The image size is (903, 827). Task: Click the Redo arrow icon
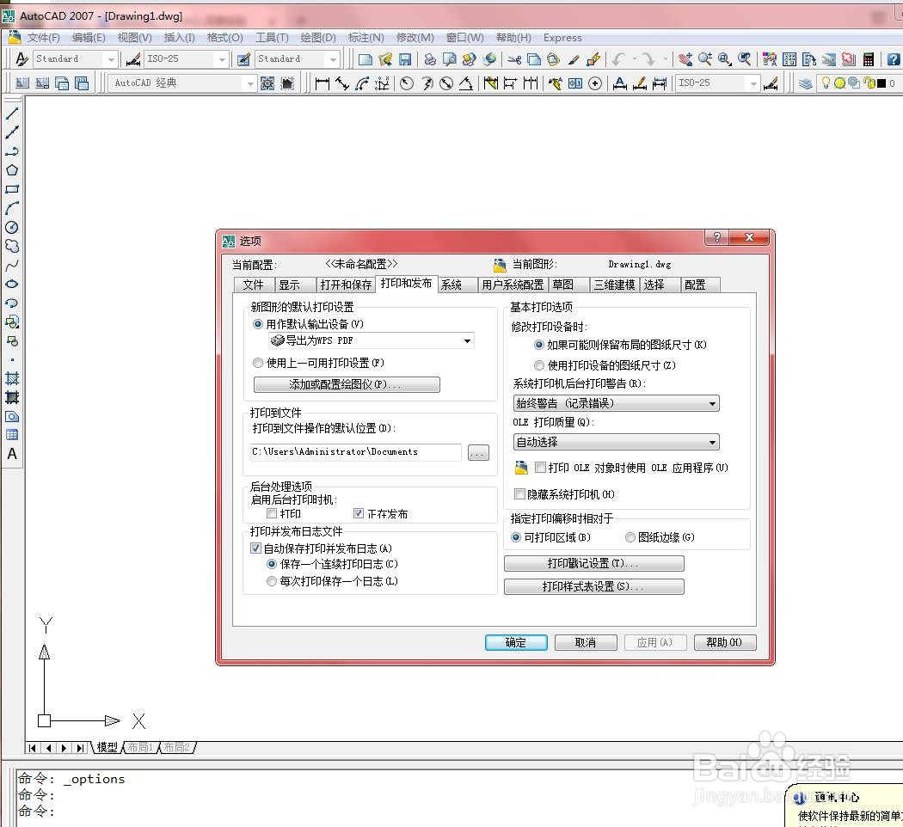[x=649, y=59]
